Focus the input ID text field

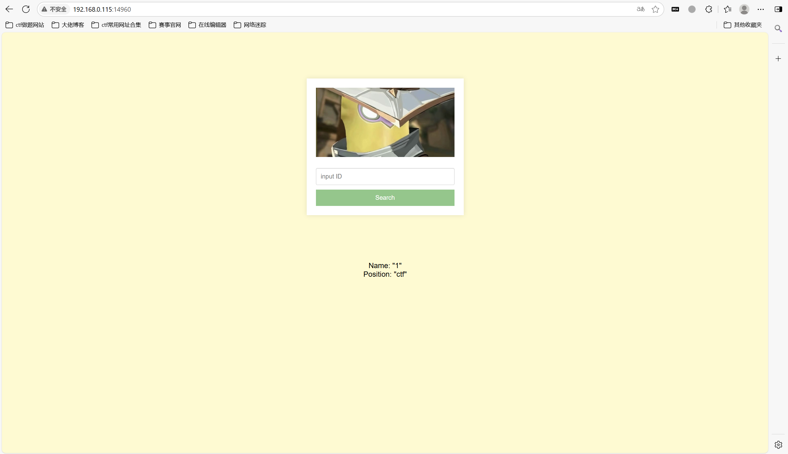[385, 176]
